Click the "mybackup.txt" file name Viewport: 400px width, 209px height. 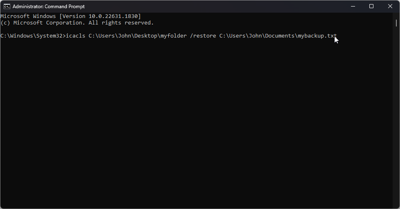[317, 36]
